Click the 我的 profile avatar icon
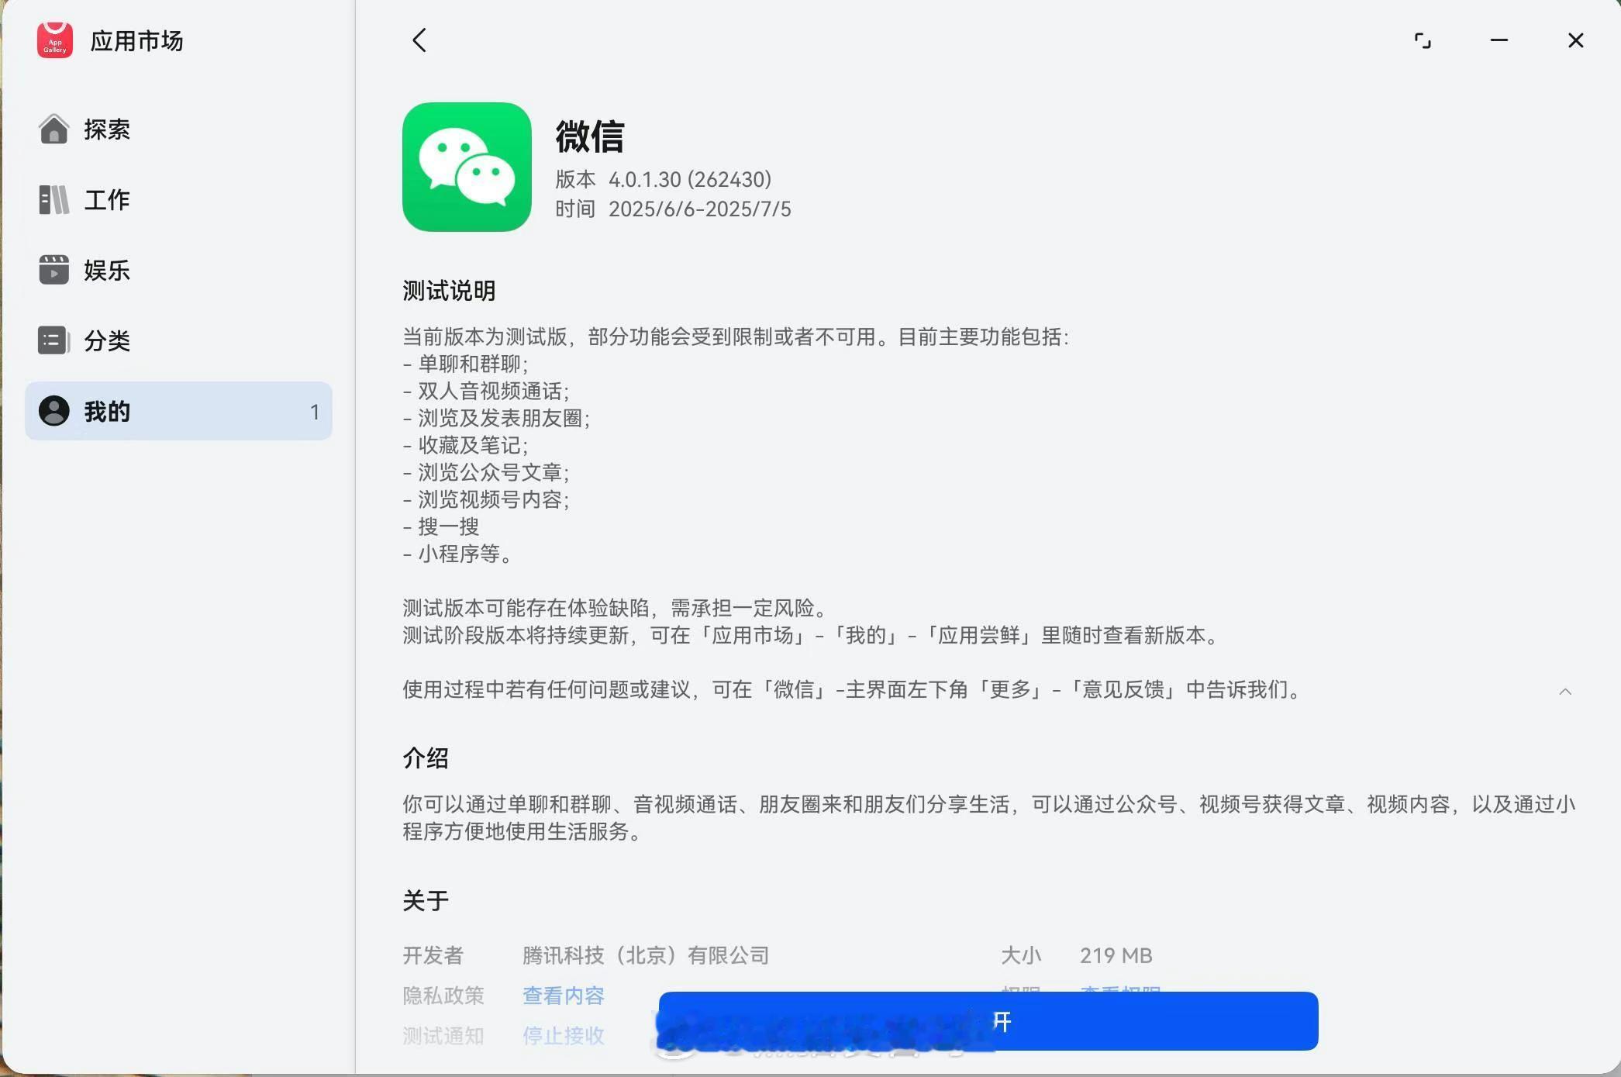 54,411
